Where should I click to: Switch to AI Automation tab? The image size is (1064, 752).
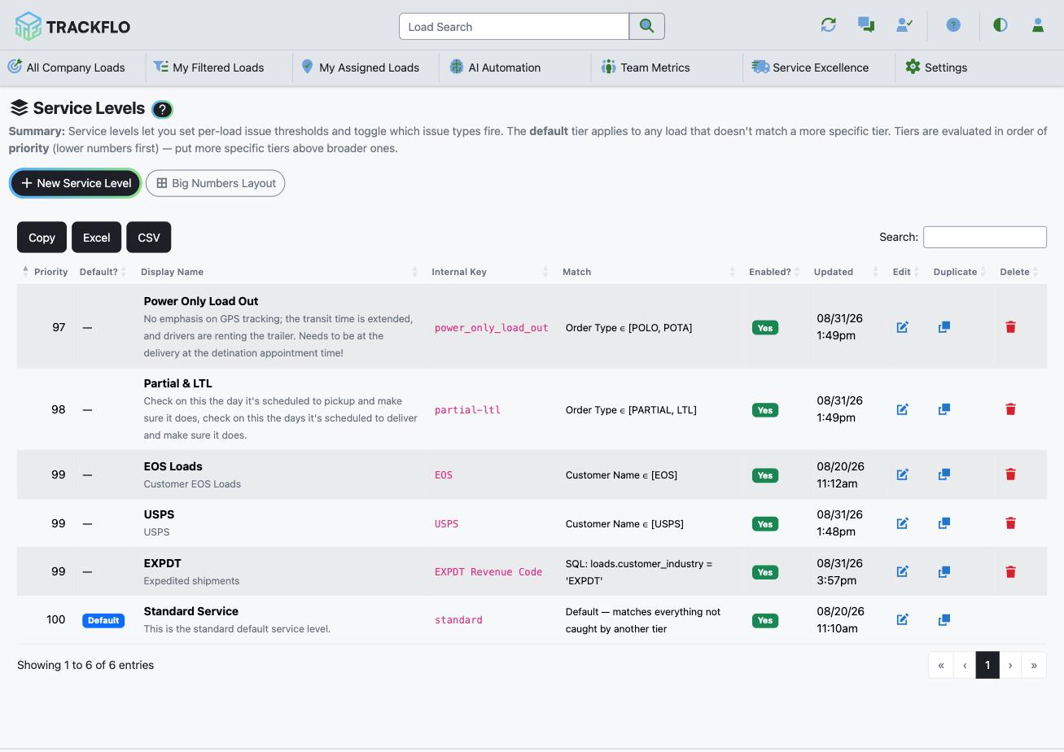point(495,68)
